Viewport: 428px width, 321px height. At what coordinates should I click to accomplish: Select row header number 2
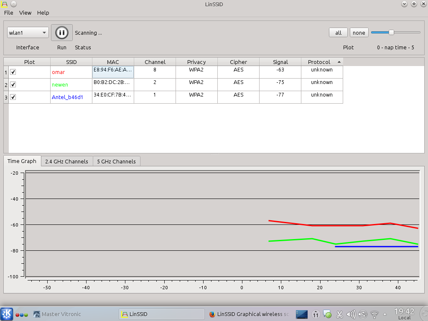tap(6, 84)
